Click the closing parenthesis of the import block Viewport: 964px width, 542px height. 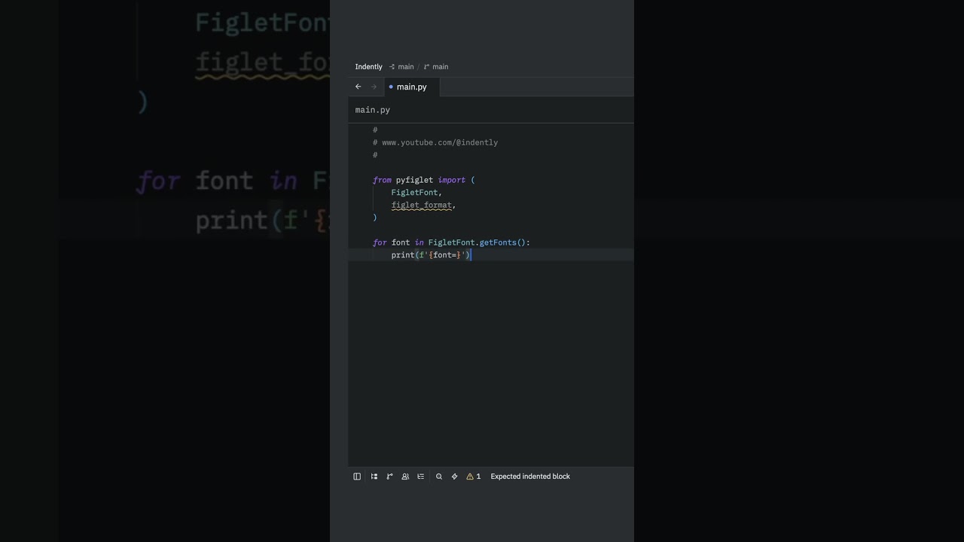pyautogui.click(x=375, y=218)
